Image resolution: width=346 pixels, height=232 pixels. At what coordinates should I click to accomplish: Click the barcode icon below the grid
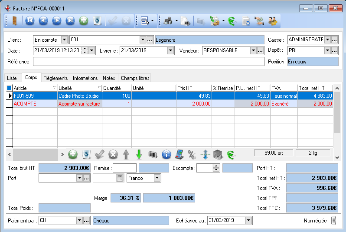(152, 154)
